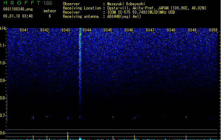This screenshot has width=221, height=140.
Task: Click the 0344 time label
Action: 87,30
